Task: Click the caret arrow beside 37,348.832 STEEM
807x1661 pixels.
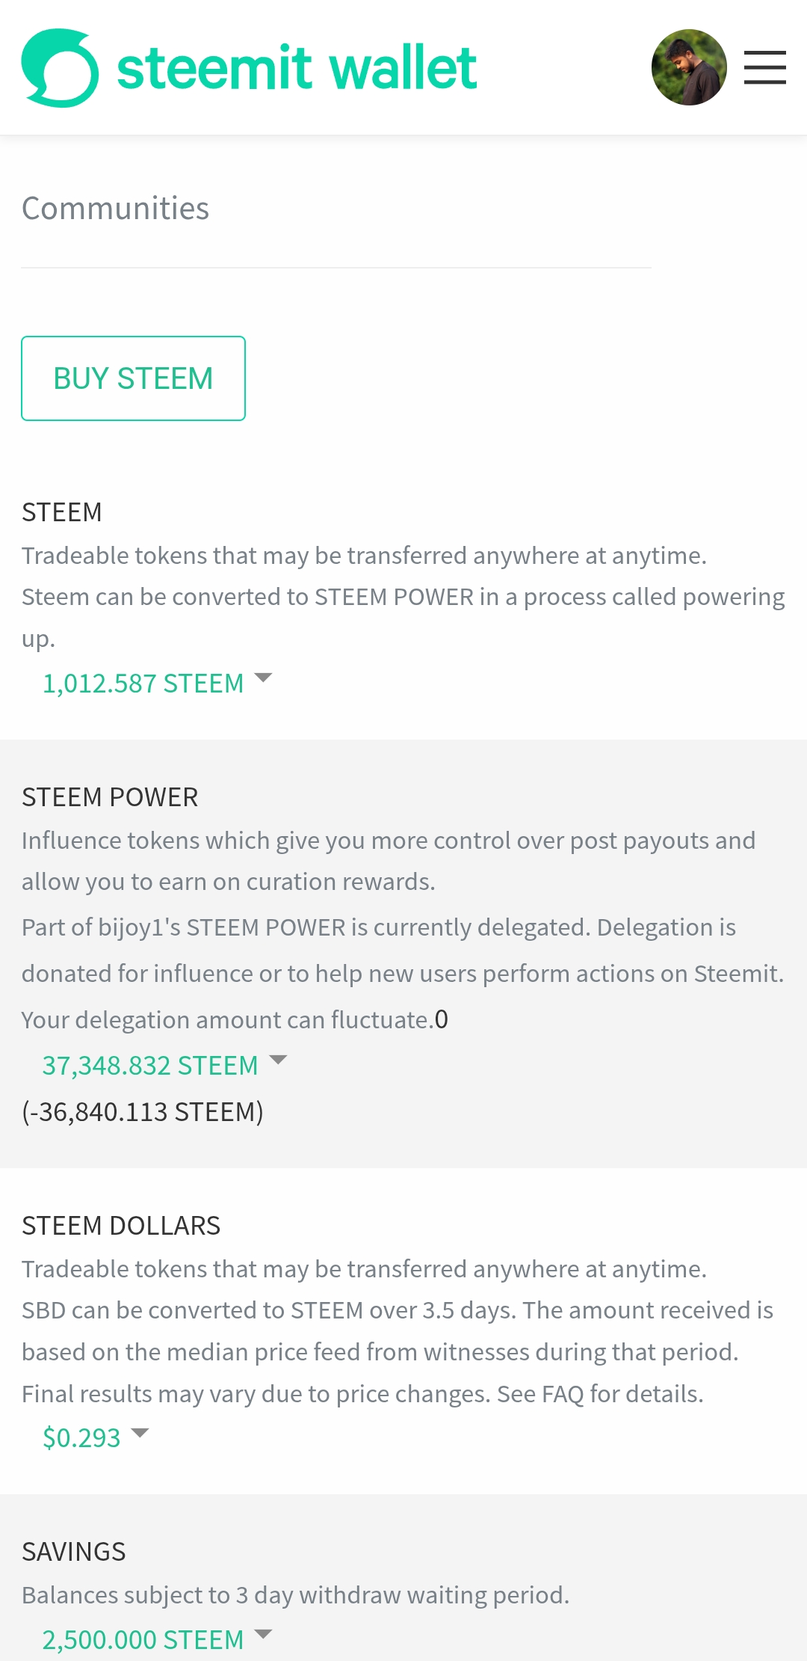Action: click(x=278, y=1060)
